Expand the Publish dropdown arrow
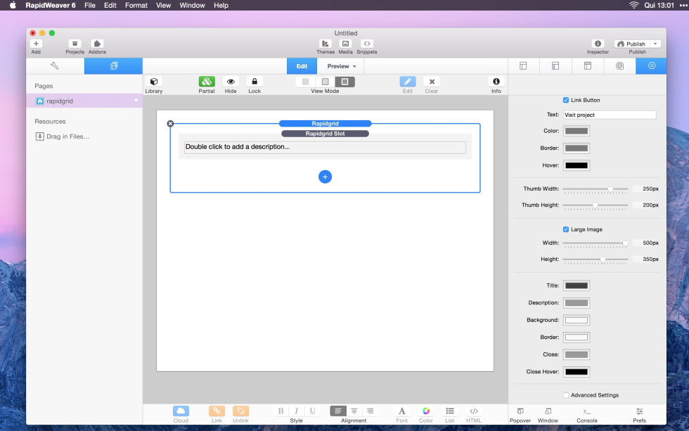 click(x=655, y=44)
